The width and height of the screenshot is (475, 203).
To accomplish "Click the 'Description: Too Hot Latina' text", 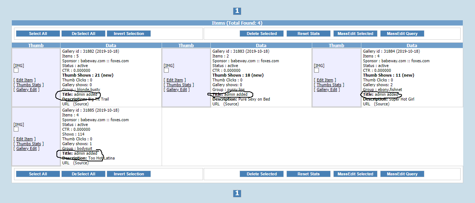I will coord(89,158).
